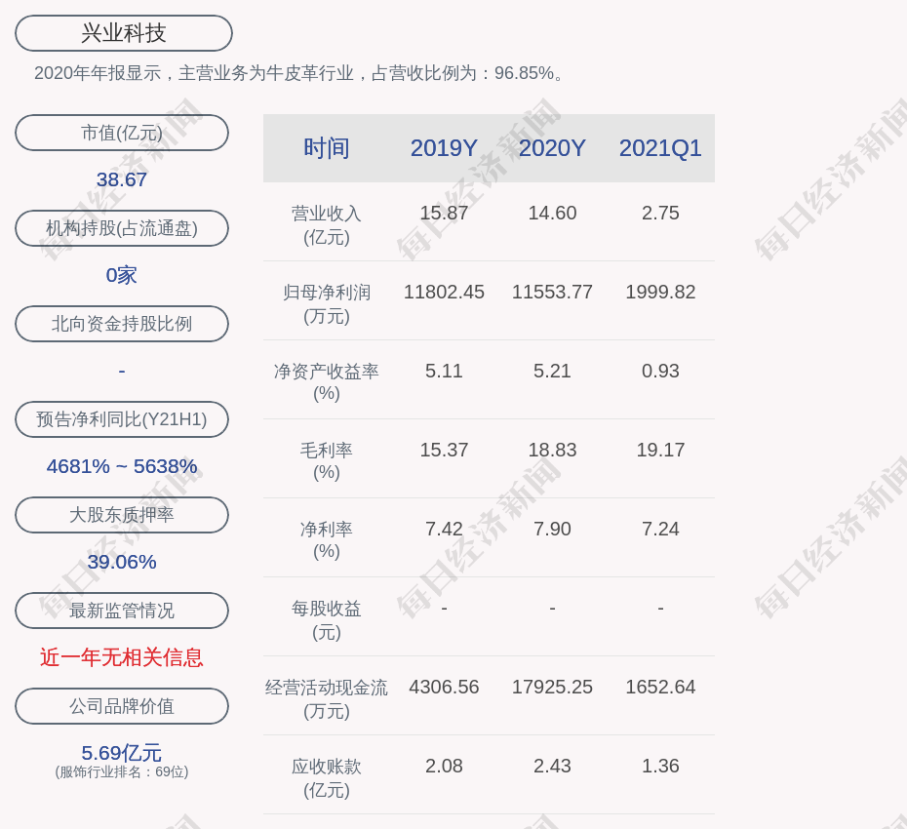
Task: Click the 最新监管情况 label pill
Action: [x=122, y=611]
